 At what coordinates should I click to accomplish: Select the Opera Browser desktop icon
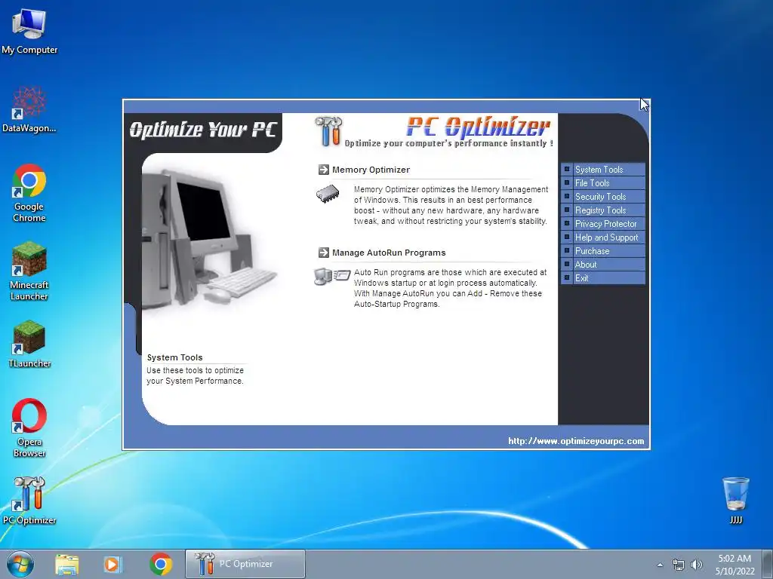[29, 428]
